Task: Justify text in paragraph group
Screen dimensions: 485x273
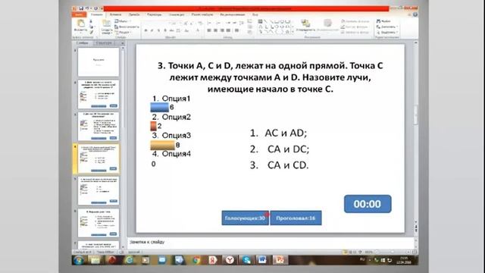Action: 228,30
